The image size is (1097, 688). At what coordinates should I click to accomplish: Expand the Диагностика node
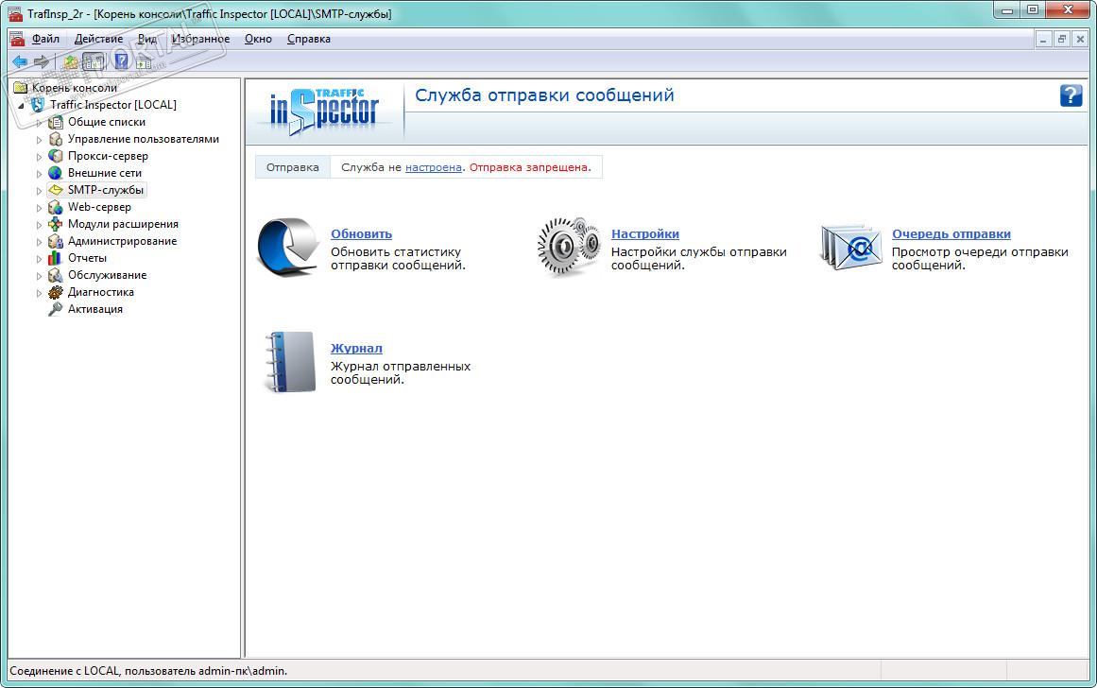(39, 293)
